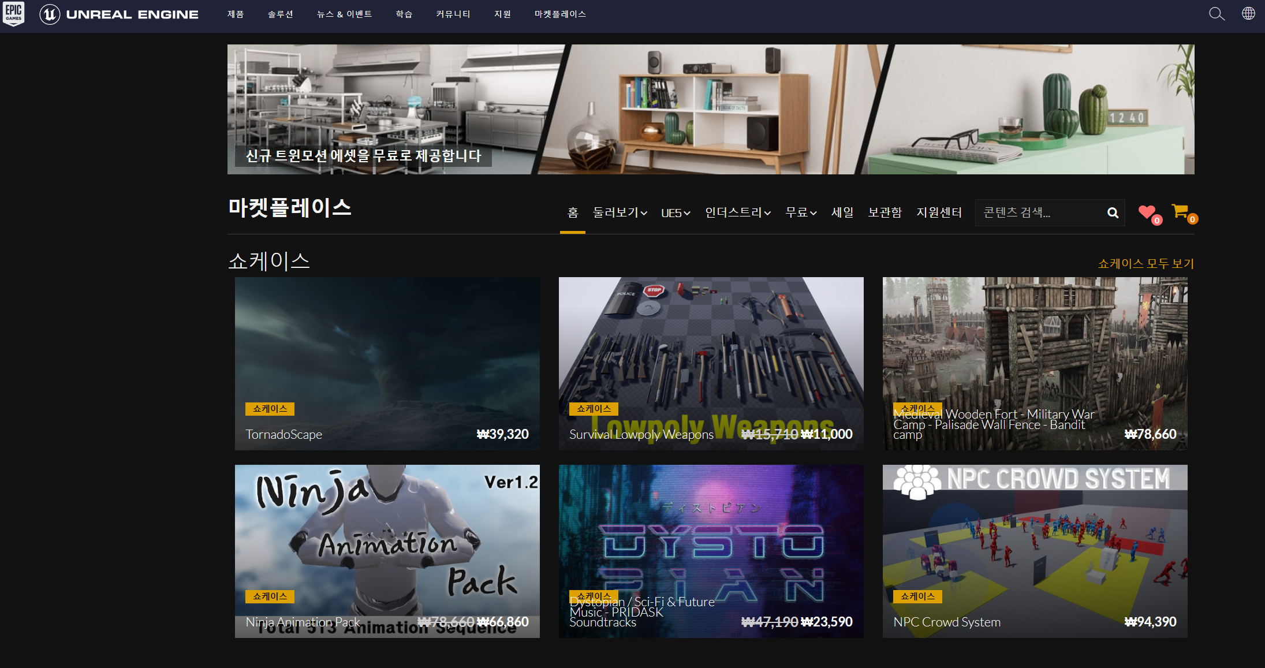Click the NPC Crowd System title

947,622
